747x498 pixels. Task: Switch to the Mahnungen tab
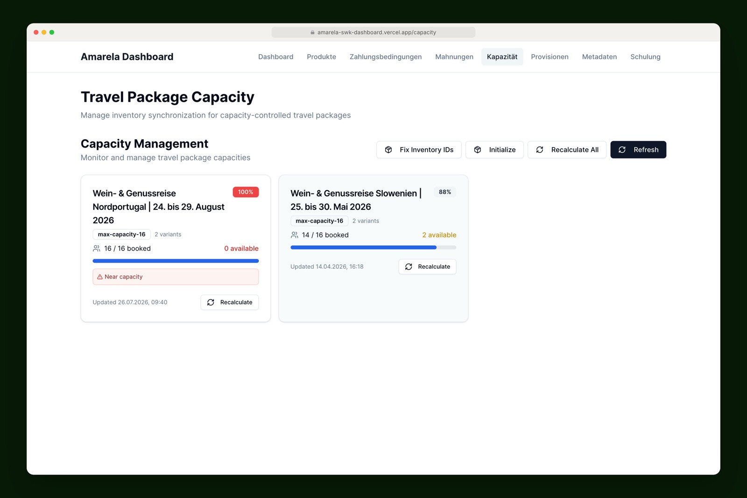coord(454,57)
